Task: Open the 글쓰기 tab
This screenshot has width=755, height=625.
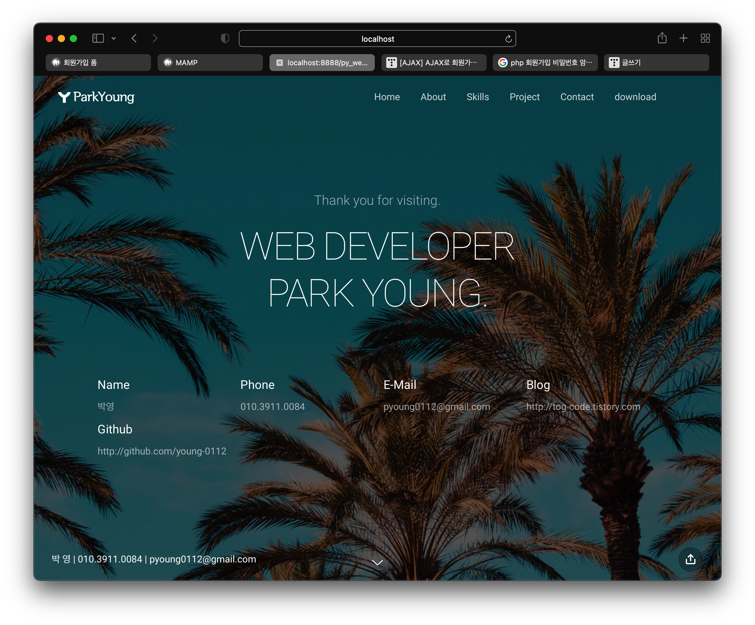Action: (x=656, y=63)
